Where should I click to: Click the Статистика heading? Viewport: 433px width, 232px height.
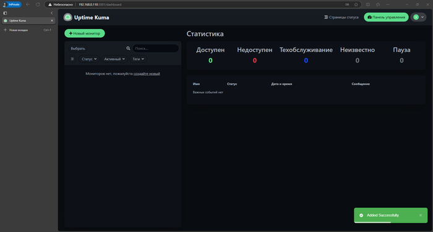pos(205,33)
